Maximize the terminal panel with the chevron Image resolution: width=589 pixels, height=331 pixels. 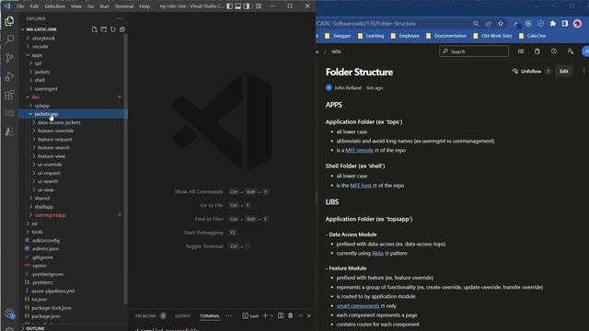click(300, 315)
